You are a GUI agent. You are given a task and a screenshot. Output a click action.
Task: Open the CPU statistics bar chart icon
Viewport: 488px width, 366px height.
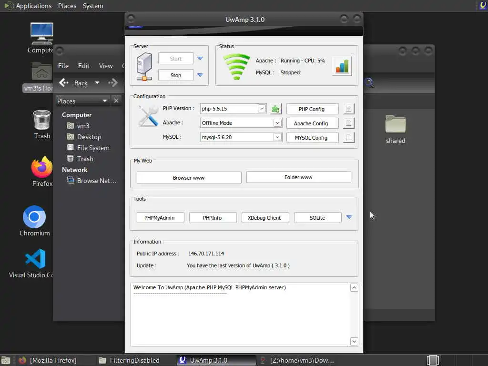[342, 66]
